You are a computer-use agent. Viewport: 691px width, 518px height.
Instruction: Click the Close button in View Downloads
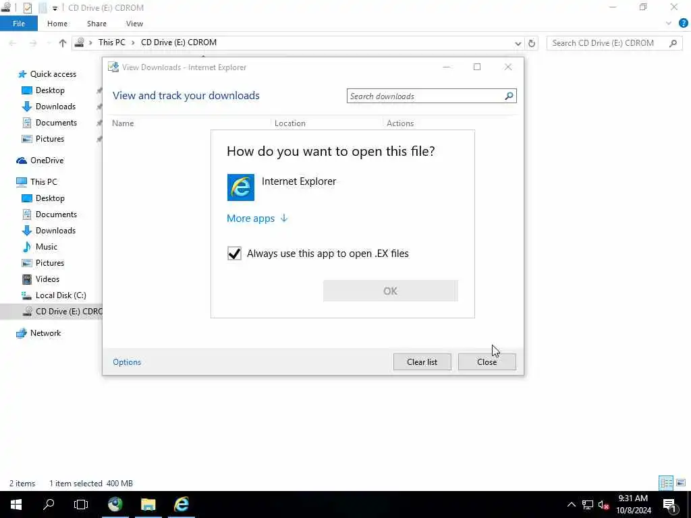[487, 362]
